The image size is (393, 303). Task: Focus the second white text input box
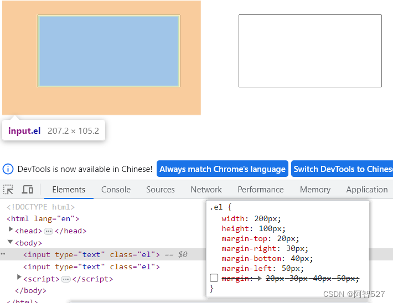(x=310, y=51)
